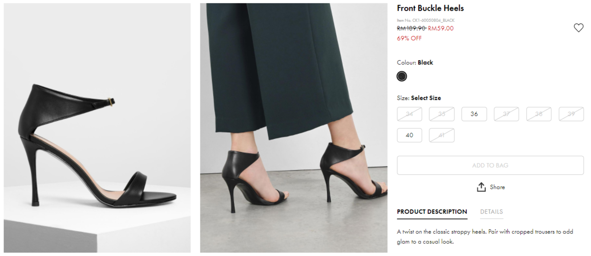The height and width of the screenshot is (256, 591).
Task: Click the Share text link
Action: [x=497, y=187]
